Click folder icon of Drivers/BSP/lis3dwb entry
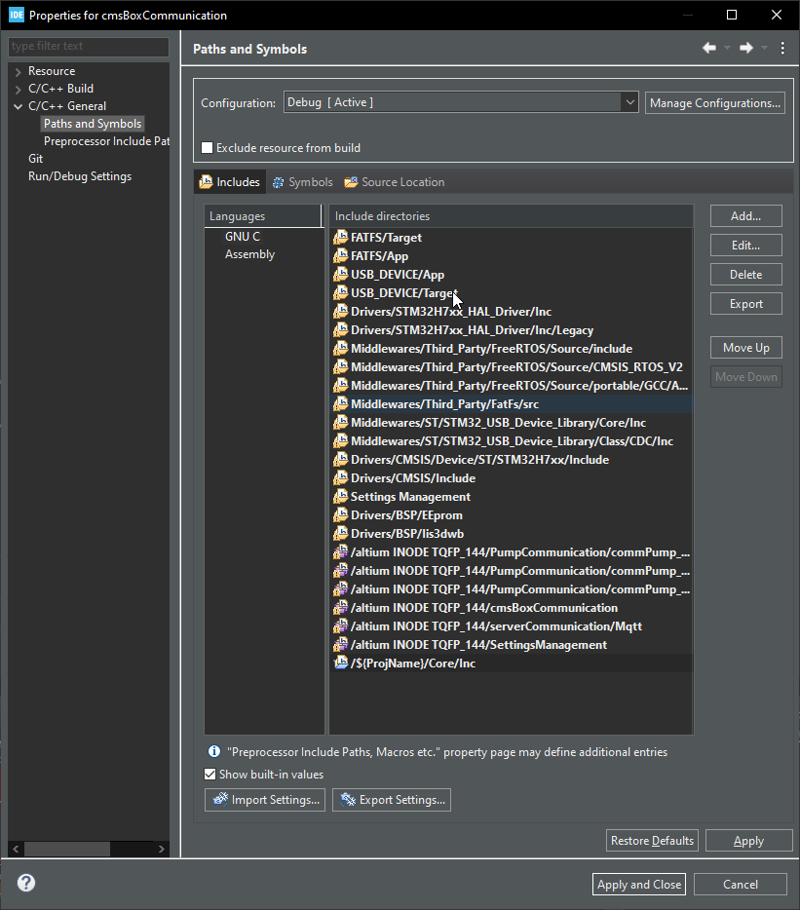This screenshot has height=910, width=800. [341, 533]
